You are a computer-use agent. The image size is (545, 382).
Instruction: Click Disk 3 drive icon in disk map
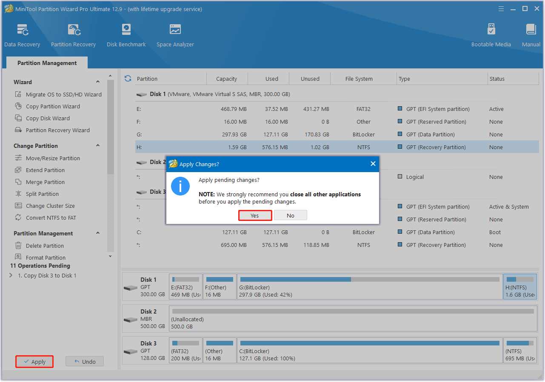coord(130,351)
